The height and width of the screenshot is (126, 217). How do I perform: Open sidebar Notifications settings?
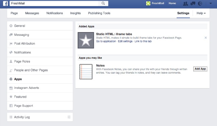pyautogui.click(x=40, y=52)
